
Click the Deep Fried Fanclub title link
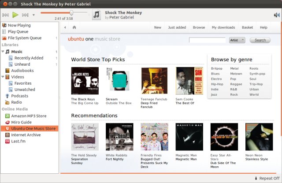[149, 105]
